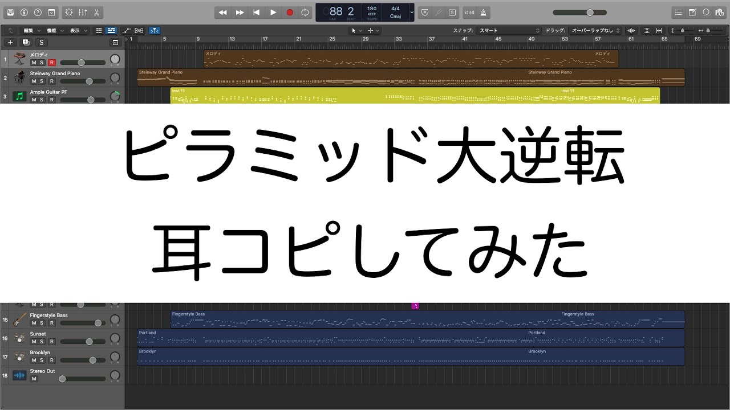Expand the LCD display mode chevron
The height and width of the screenshot is (410, 730).
click(412, 12)
